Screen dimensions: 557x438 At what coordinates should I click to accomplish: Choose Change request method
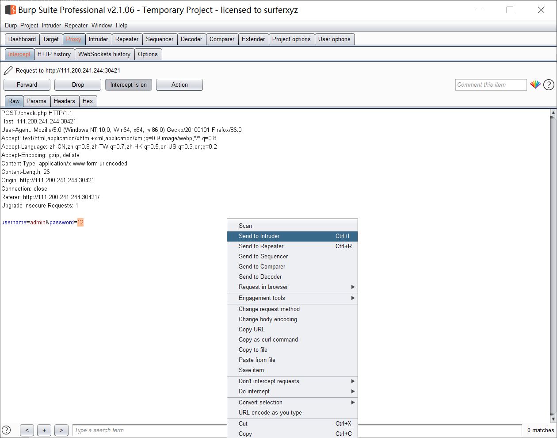click(x=292, y=309)
